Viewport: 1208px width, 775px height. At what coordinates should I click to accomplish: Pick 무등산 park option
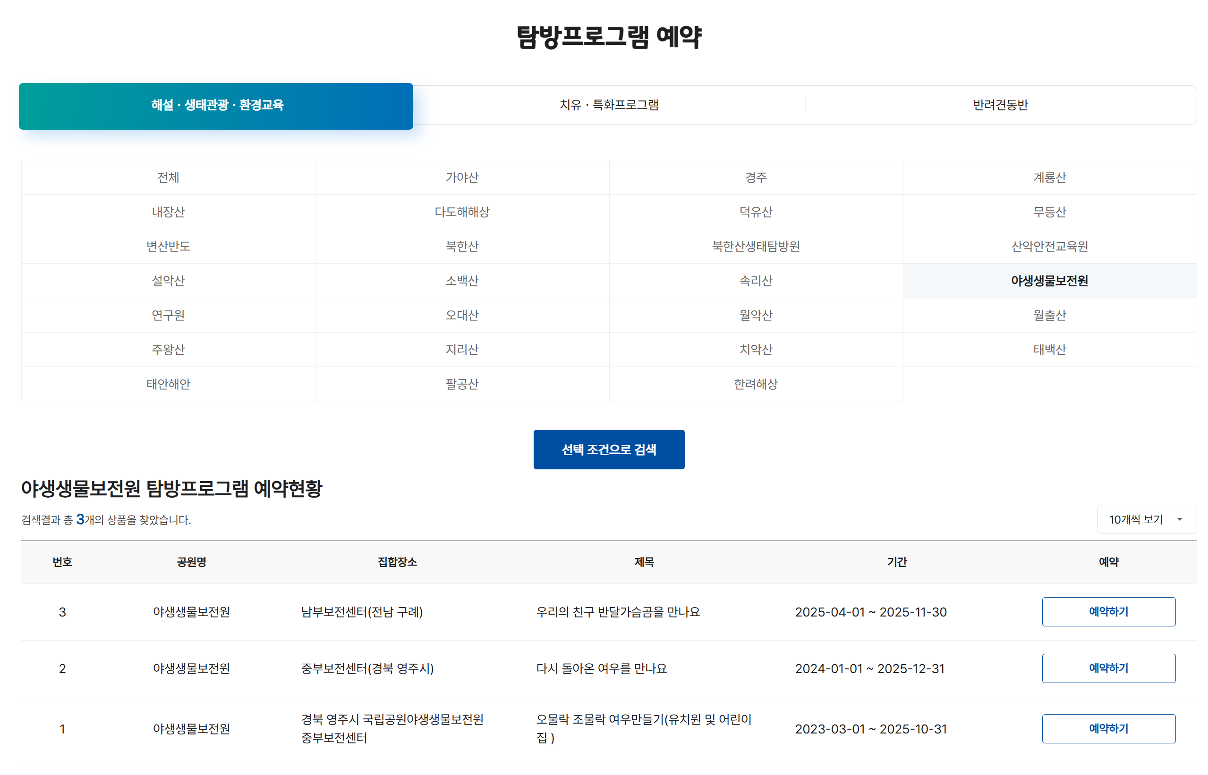click(1049, 211)
